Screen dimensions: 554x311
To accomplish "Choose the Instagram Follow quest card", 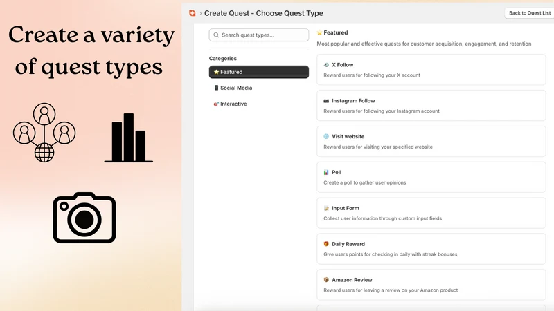I will tap(431, 106).
